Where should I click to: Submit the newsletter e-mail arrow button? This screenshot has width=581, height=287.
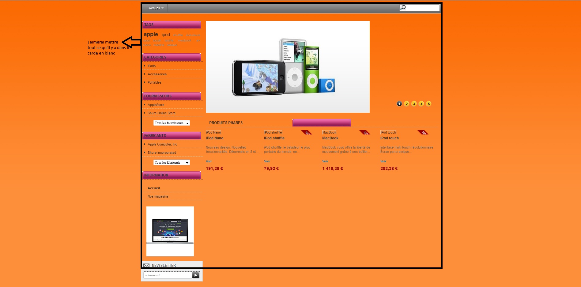[196, 275]
